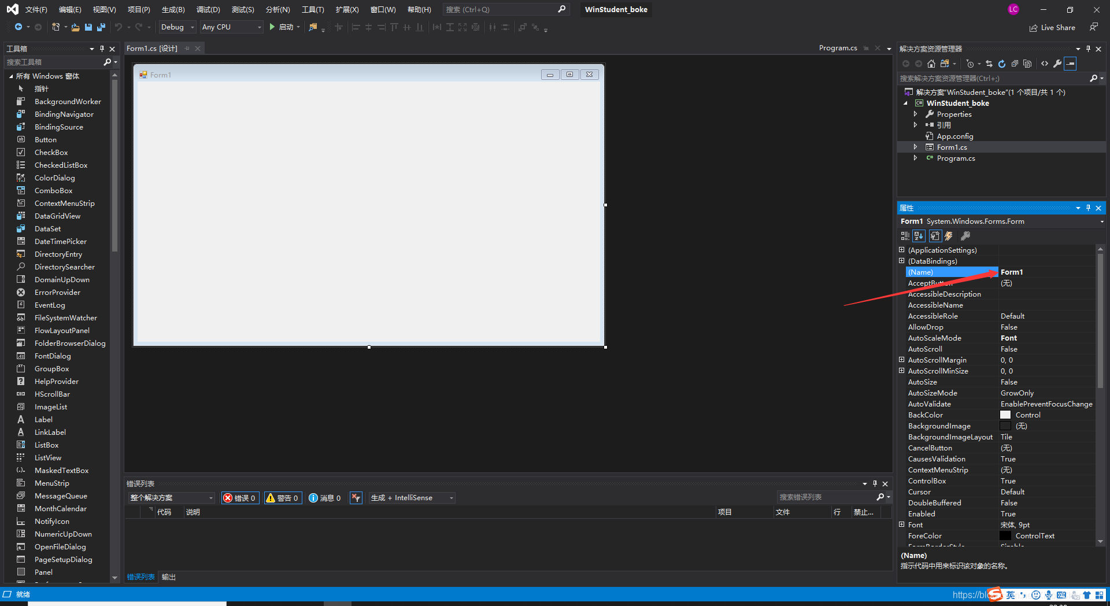Click the Property Pages key icon
Viewport: 1110px width, 606px height.
[965, 236]
